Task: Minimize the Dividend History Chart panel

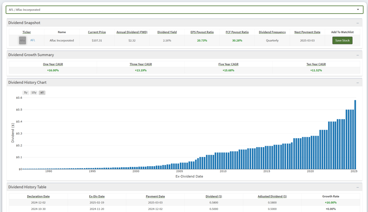Action: pos(357,83)
